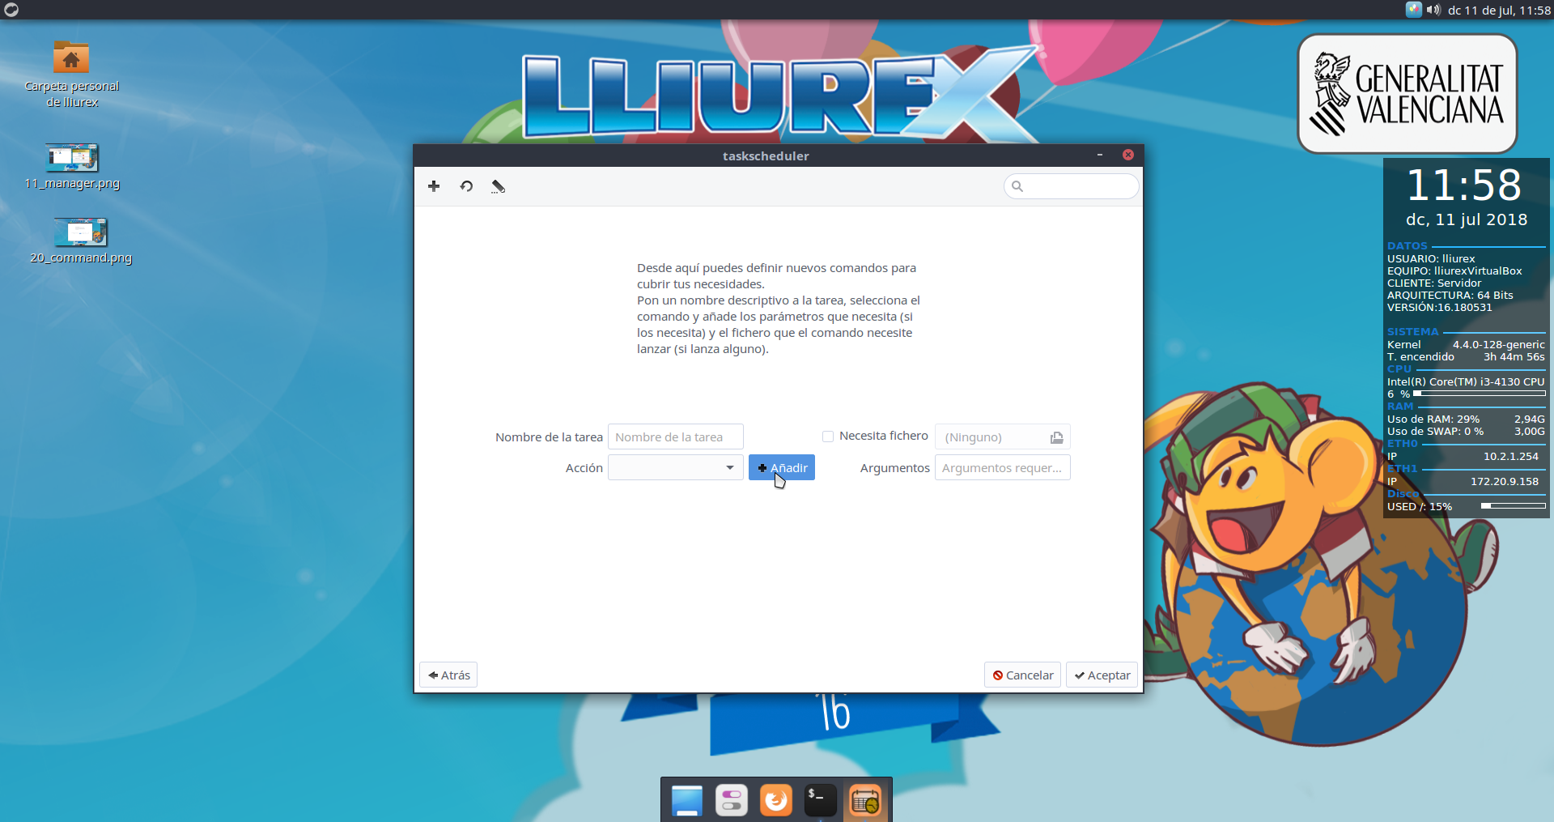Enable the Necesita fichero checkbox
The height and width of the screenshot is (822, 1554).
(x=828, y=437)
